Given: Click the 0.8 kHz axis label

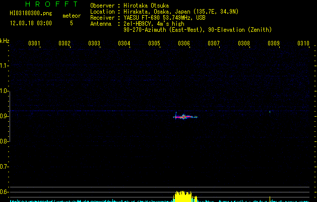Looking at the screenshot, I should [4, 141].
